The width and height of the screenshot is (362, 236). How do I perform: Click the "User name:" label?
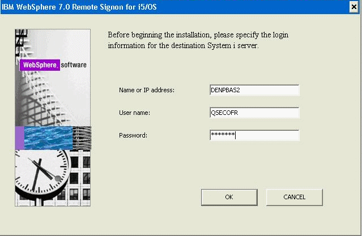coord(134,113)
